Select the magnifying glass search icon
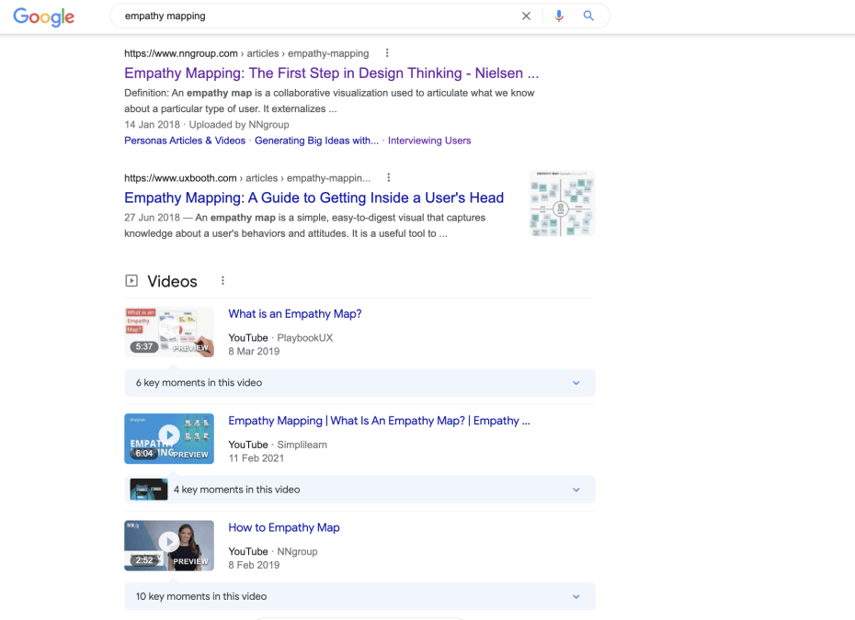855x620 pixels. [x=588, y=16]
